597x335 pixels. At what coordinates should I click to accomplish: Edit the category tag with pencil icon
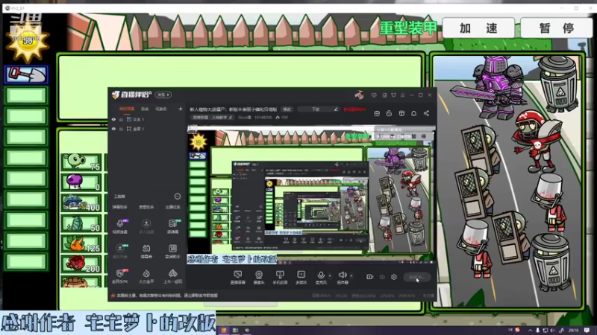point(231,118)
